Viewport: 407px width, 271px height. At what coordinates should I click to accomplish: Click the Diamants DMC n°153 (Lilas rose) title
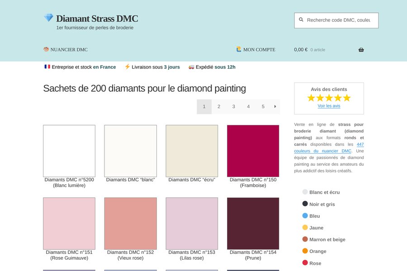[x=192, y=255]
